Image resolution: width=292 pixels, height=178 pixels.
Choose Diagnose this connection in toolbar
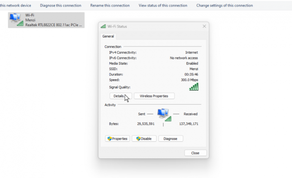coord(60,6)
